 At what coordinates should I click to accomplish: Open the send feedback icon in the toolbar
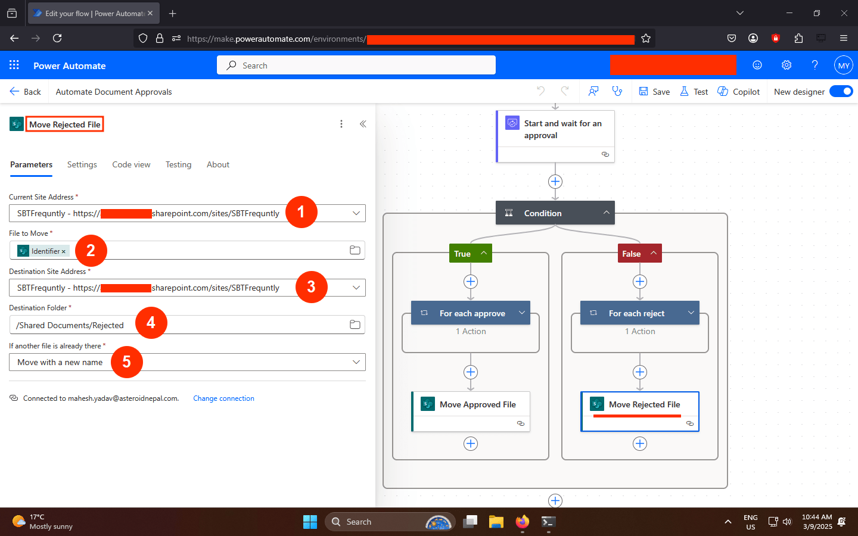tap(593, 91)
